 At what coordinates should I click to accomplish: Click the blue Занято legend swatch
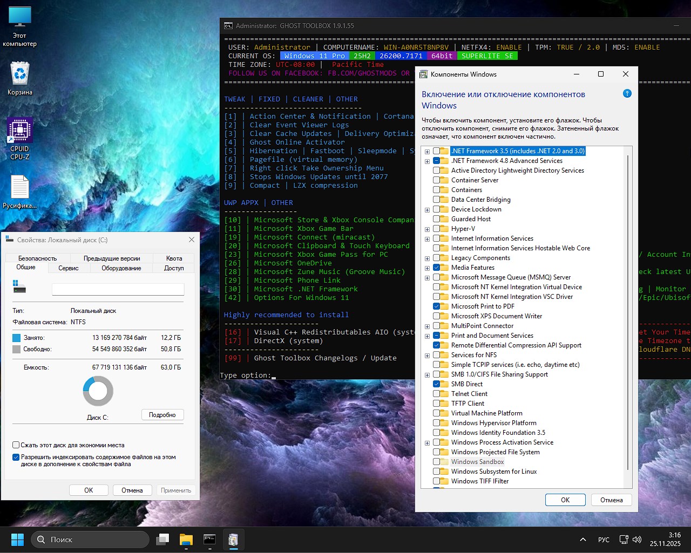coord(16,337)
